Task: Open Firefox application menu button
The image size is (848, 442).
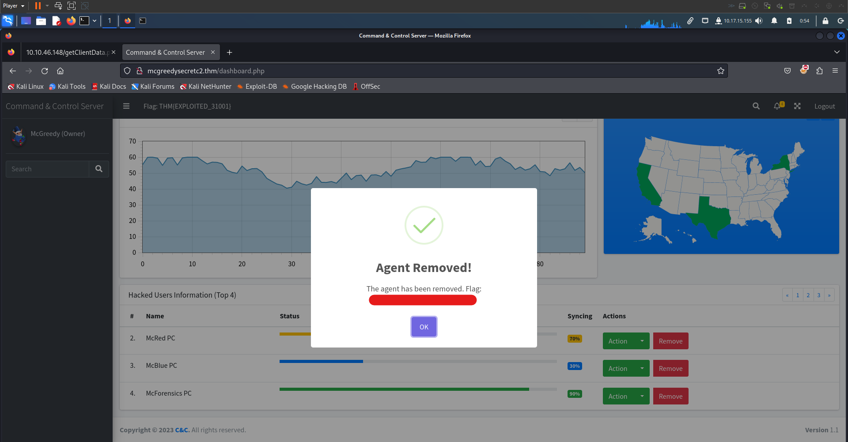Action: [835, 71]
